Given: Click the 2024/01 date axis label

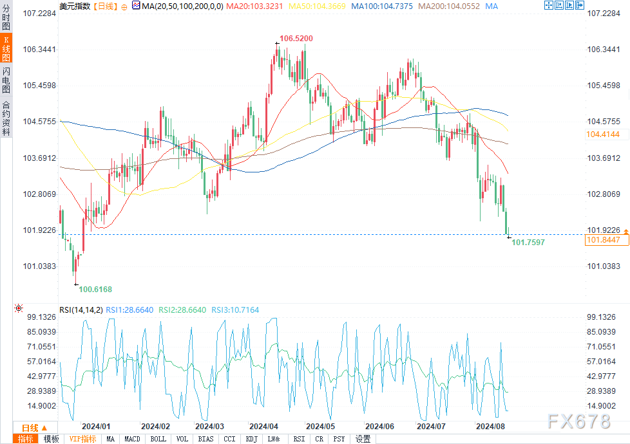Looking at the screenshot, I should pyautogui.click(x=95, y=427).
